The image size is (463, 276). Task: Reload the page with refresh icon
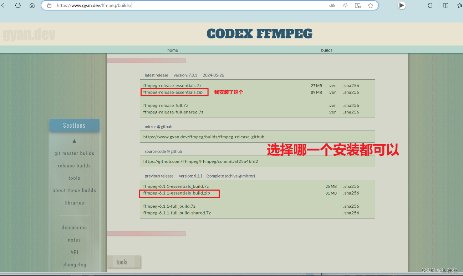pos(18,5)
